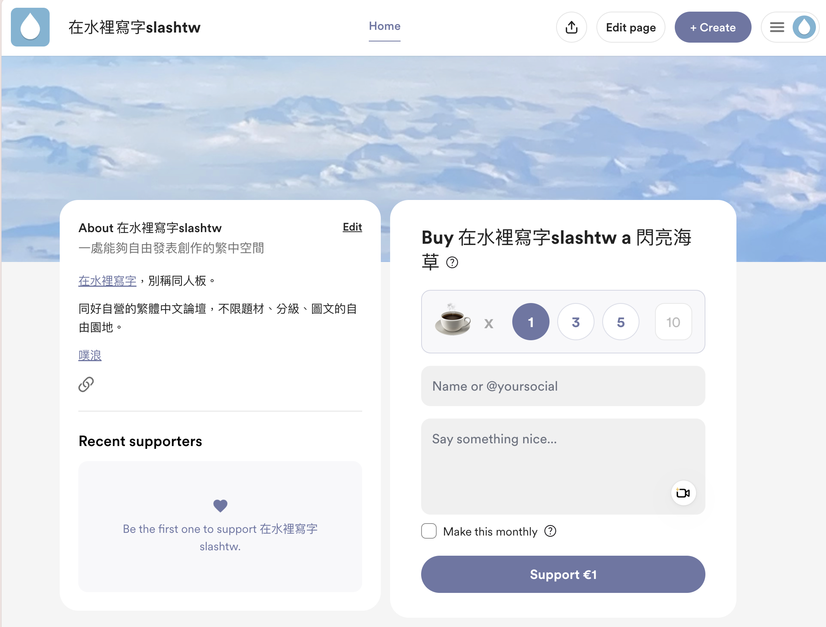Click the Name or @yoursocial field
Screen dimensions: 826x627
(563, 386)
